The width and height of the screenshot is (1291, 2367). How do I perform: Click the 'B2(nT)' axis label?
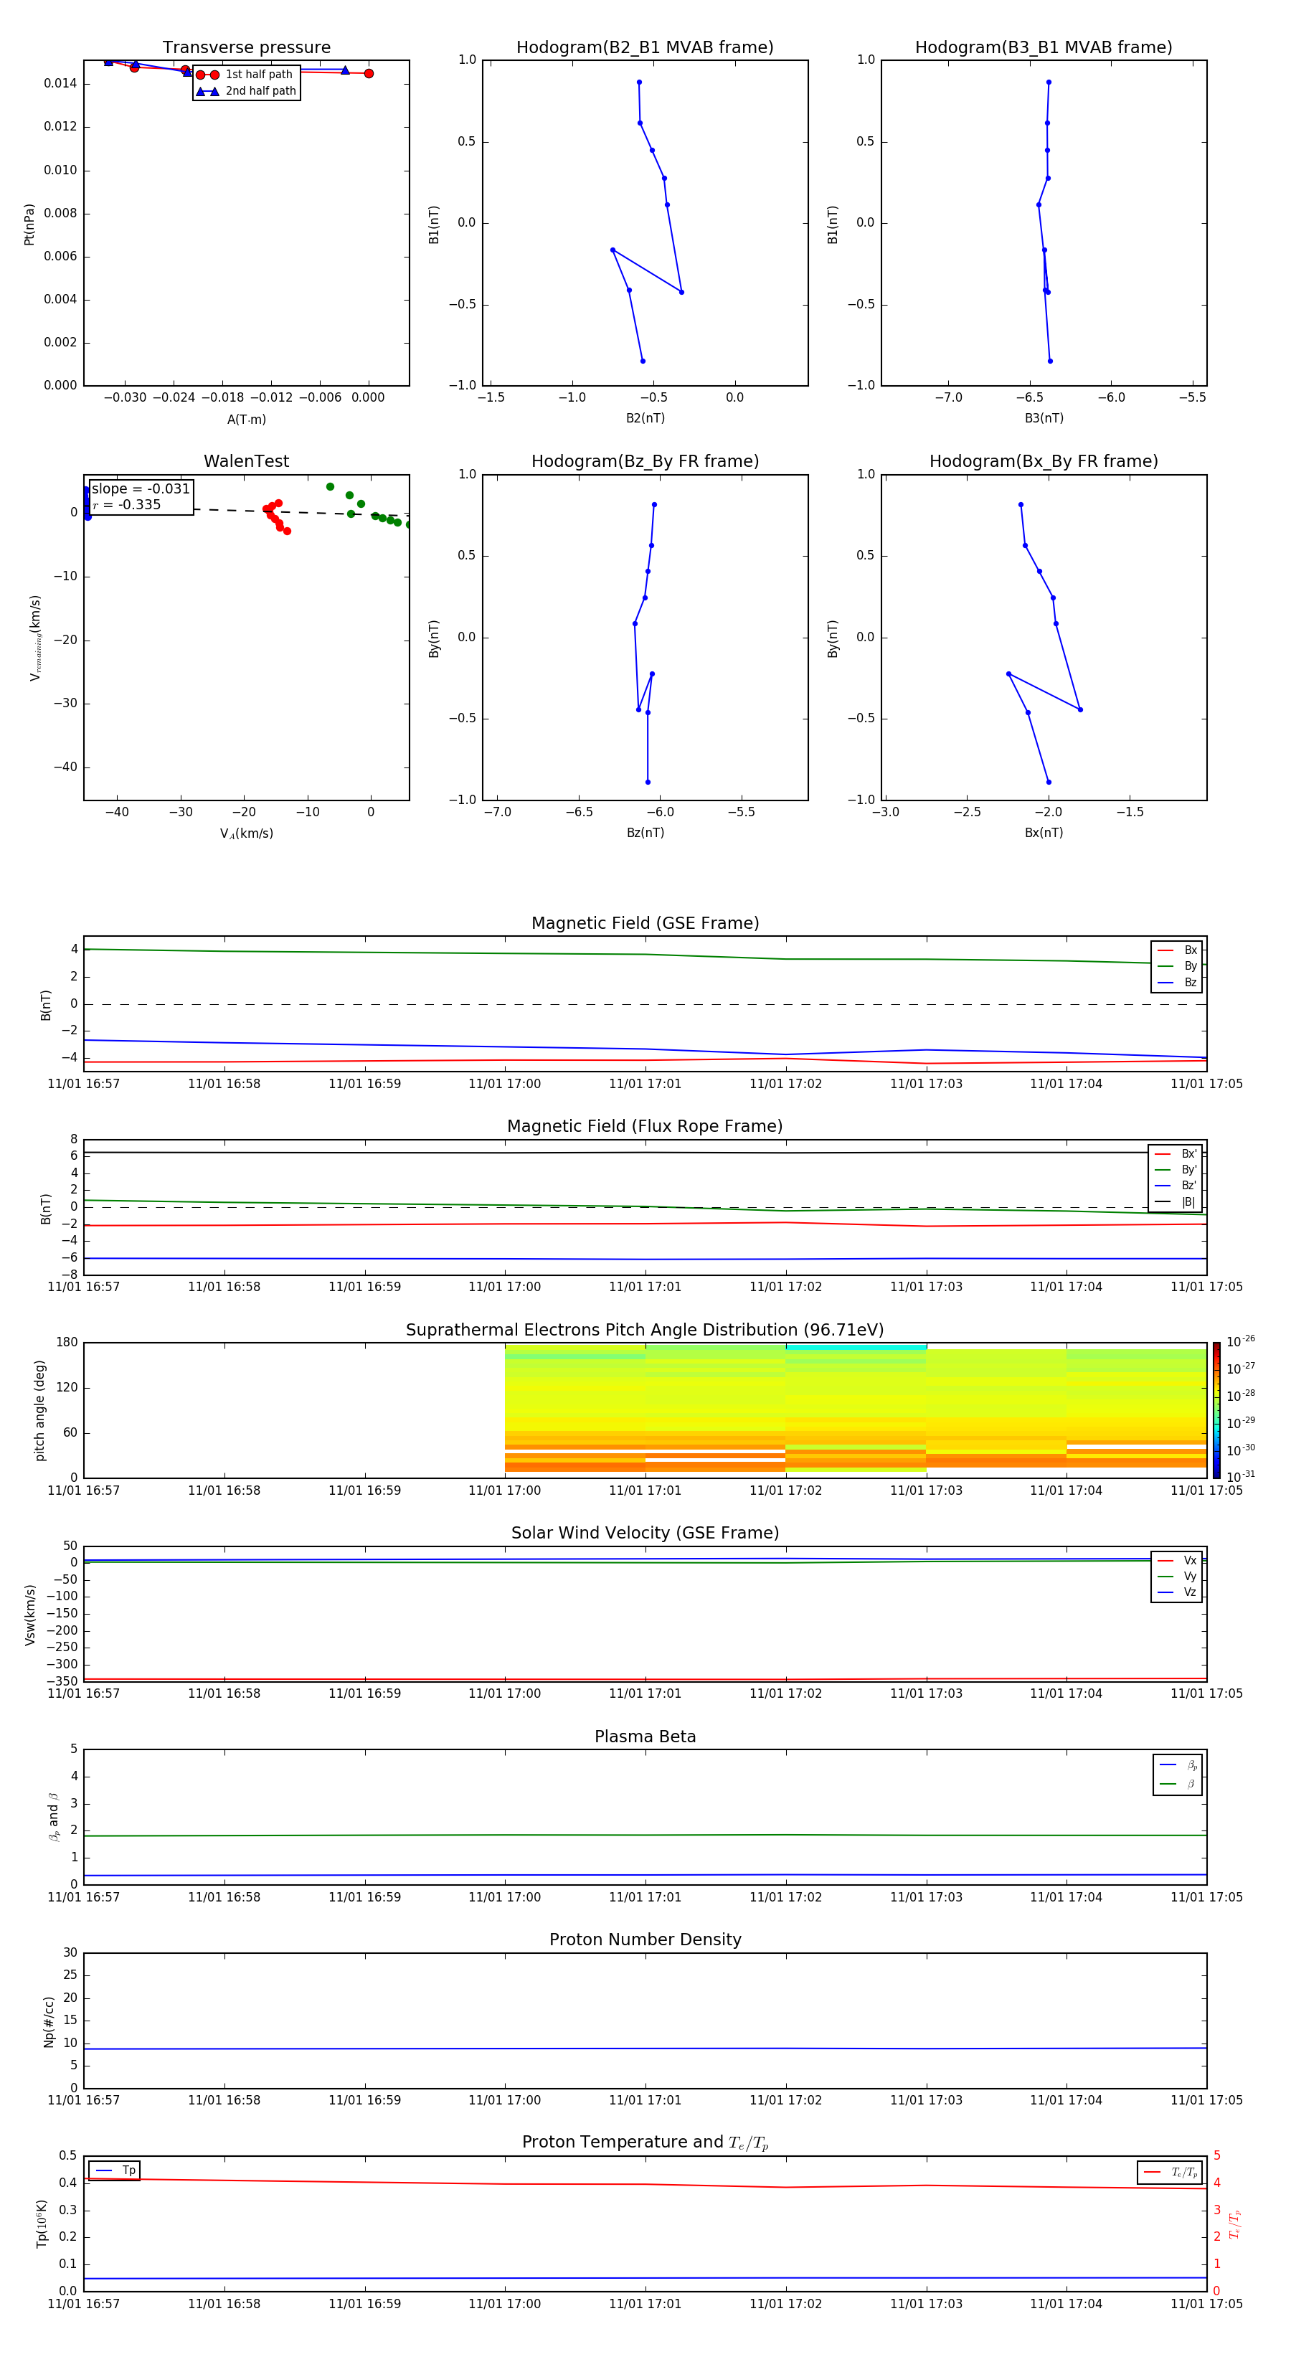(x=645, y=418)
